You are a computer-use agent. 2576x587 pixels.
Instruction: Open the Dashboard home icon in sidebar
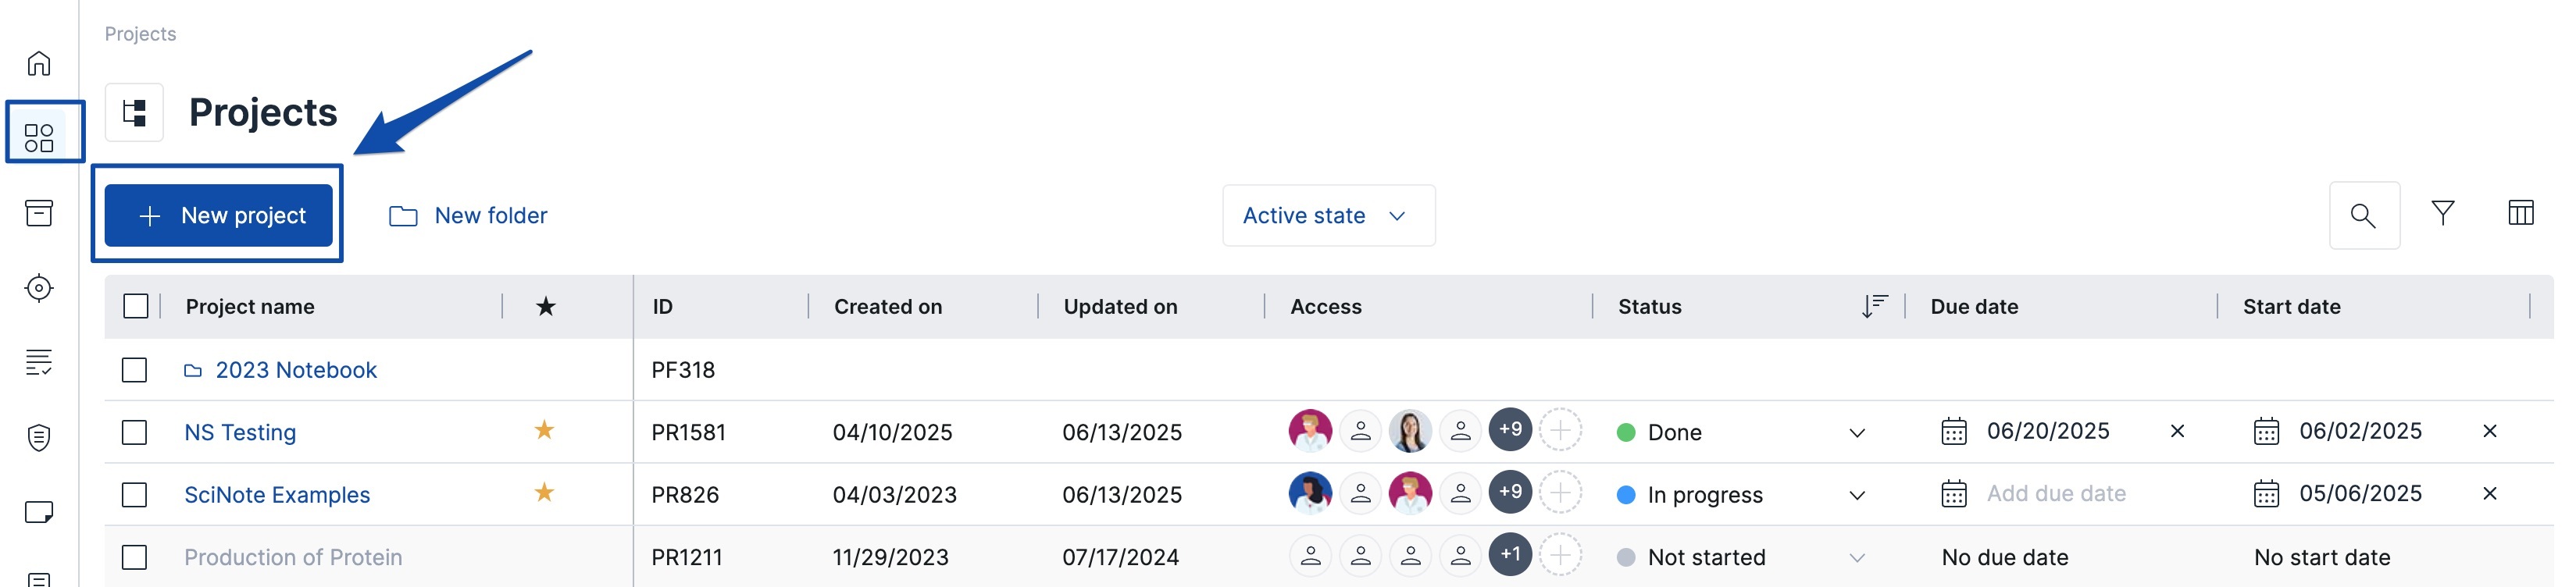tap(40, 62)
